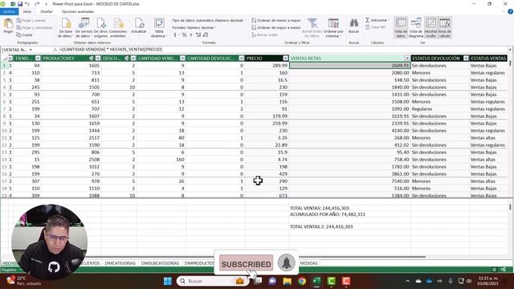Screen dimensions: 514x289
Task: Open the help question icon
Action: [x=510, y=11]
